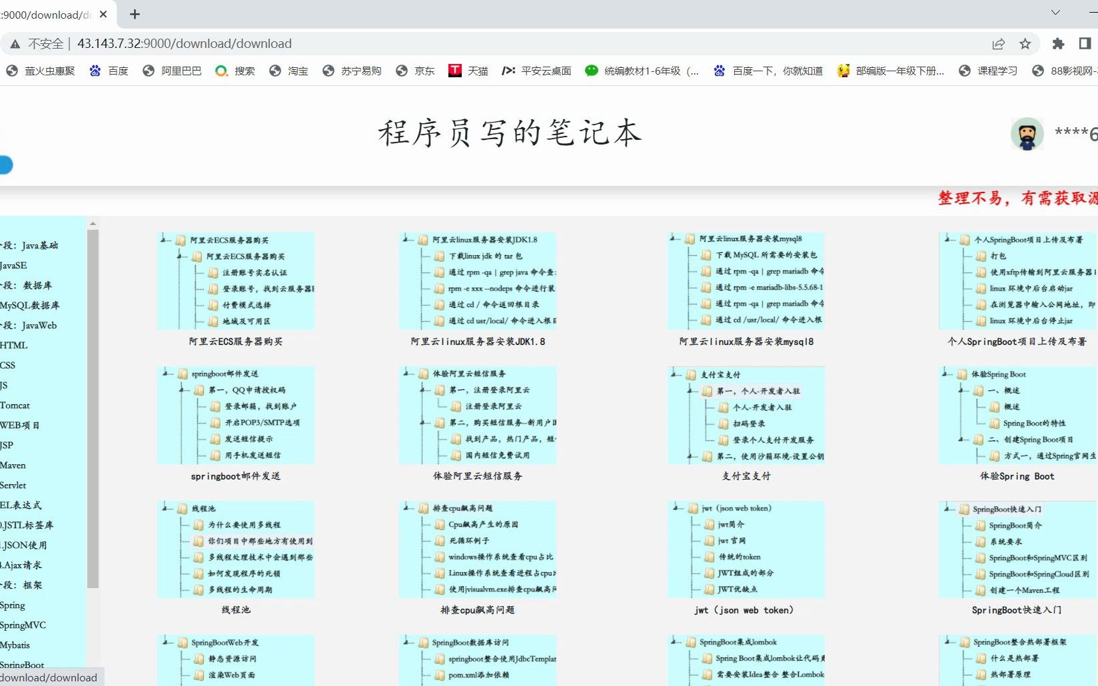Open the 统编教材1-6年级 bookmark
Image resolution: width=1098 pixels, height=686 pixels.
click(642, 71)
